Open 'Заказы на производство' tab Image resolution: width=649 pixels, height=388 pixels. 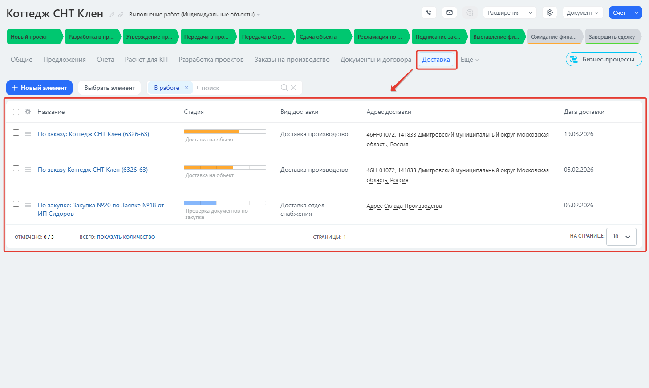tap(292, 60)
